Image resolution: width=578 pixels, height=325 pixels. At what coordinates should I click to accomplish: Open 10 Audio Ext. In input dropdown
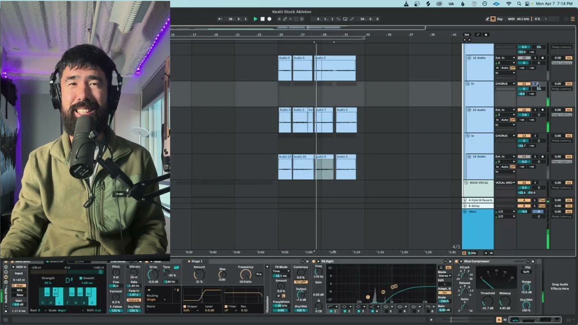505,58
